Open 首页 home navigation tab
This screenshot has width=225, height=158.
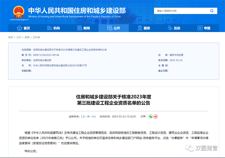click(24, 28)
